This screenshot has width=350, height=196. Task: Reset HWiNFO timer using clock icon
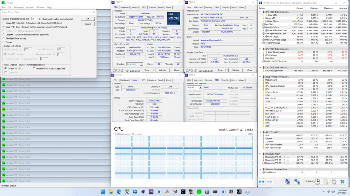click(317, 182)
